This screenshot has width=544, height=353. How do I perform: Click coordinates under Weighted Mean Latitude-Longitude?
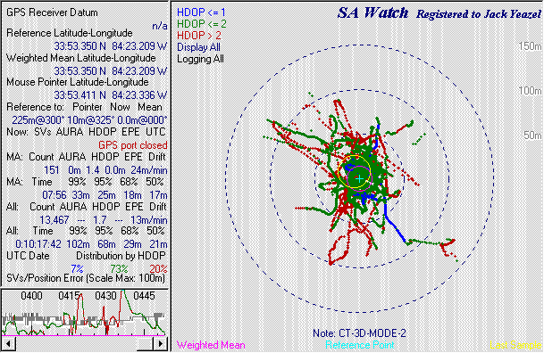(x=111, y=71)
